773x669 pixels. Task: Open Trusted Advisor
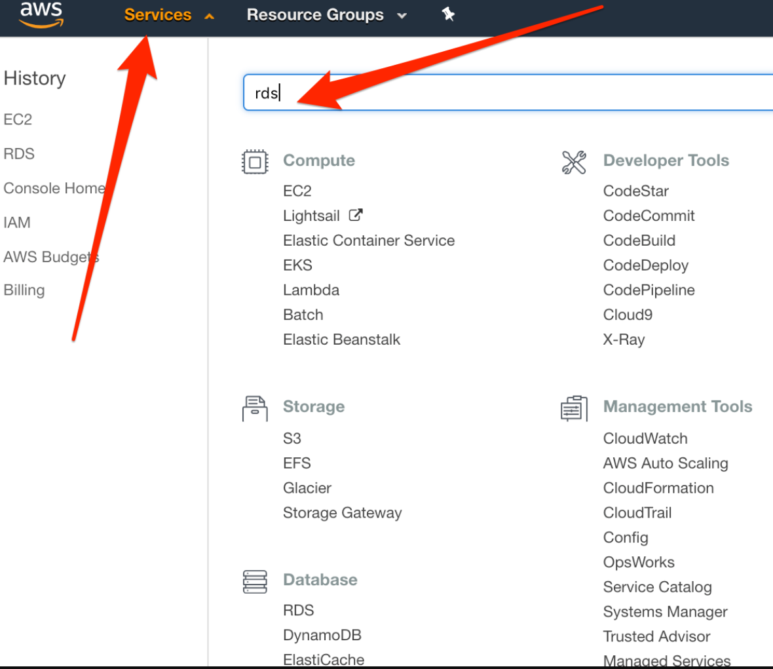(656, 636)
